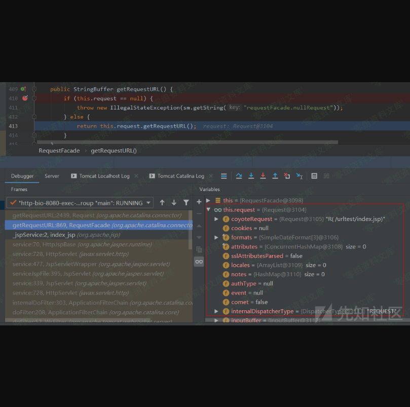This screenshot has height=407, width=410.
Task: Select frame serviceJspFile:395, JspServlet
Action: pyautogui.click(x=99, y=274)
